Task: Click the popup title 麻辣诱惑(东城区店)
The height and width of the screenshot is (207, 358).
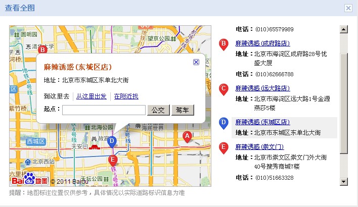Action: click(x=78, y=67)
